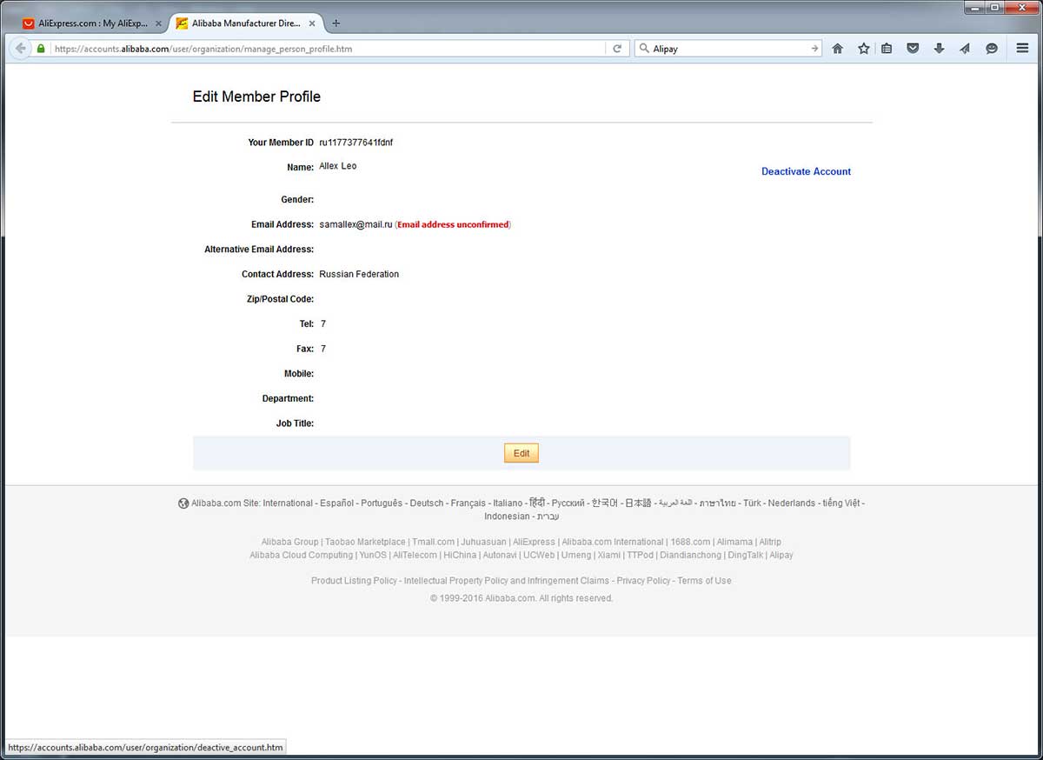Viewport: 1043px width, 760px height.
Task: Switch site language to Deutsch
Action: (x=427, y=503)
